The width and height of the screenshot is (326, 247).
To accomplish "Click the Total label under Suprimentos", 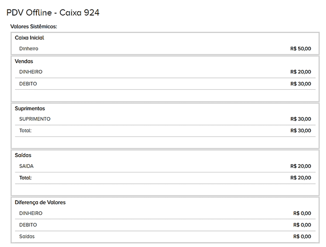I will tap(26, 130).
